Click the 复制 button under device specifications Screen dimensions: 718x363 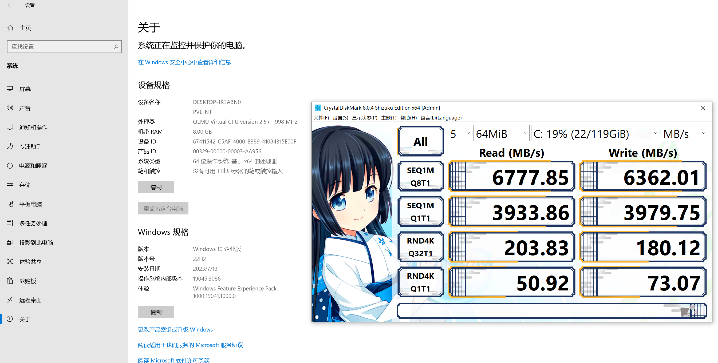[x=156, y=187]
